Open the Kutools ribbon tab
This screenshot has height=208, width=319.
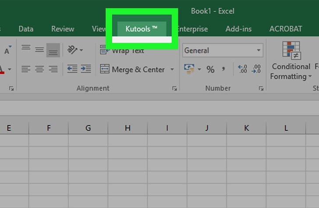[x=142, y=29]
